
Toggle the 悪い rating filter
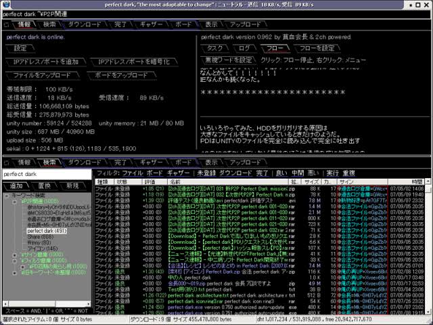point(313,173)
